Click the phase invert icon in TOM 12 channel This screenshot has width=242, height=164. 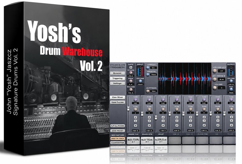(177, 117)
